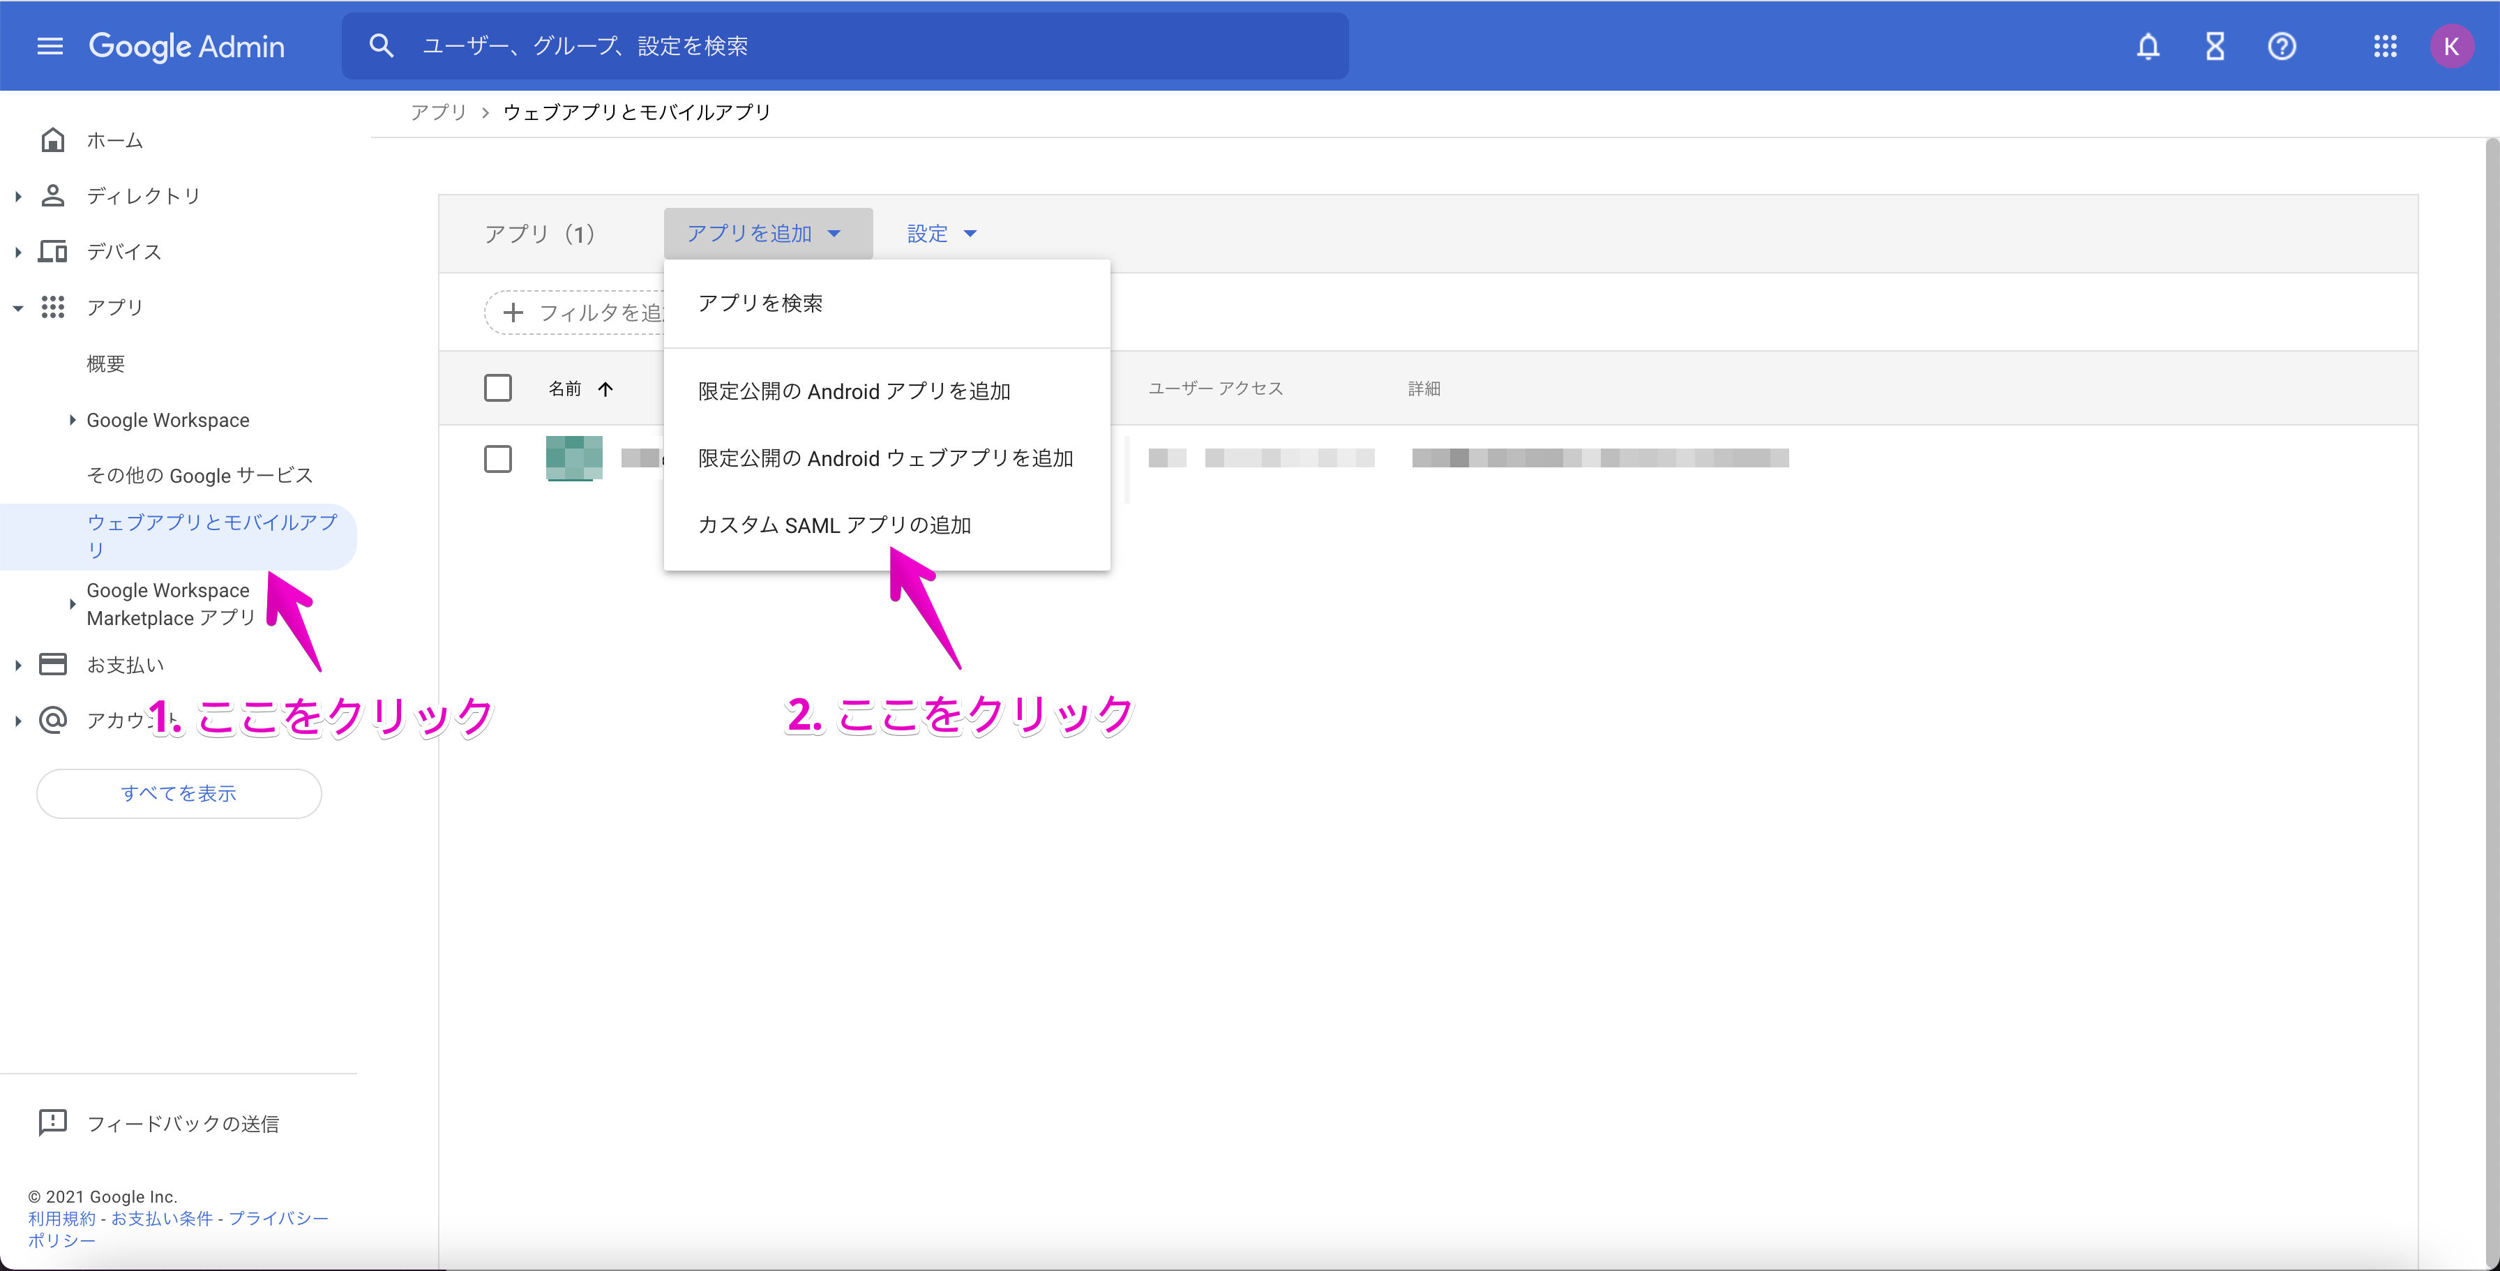Open the hamburger main menu
The image size is (2500, 1271).
pyautogui.click(x=50, y=45)
